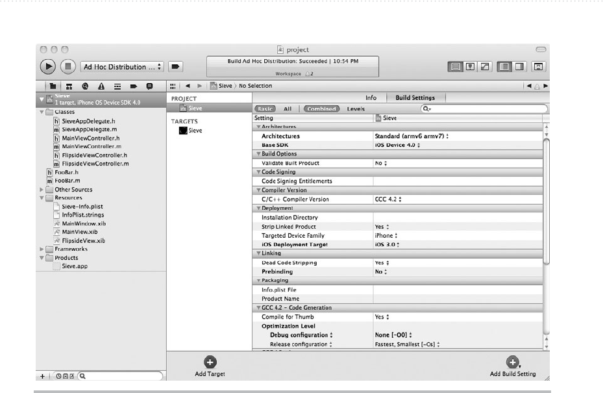The height and width of the screenshot is (393, 603).
Task: Select the Standard editor view button
Action: 455,67
